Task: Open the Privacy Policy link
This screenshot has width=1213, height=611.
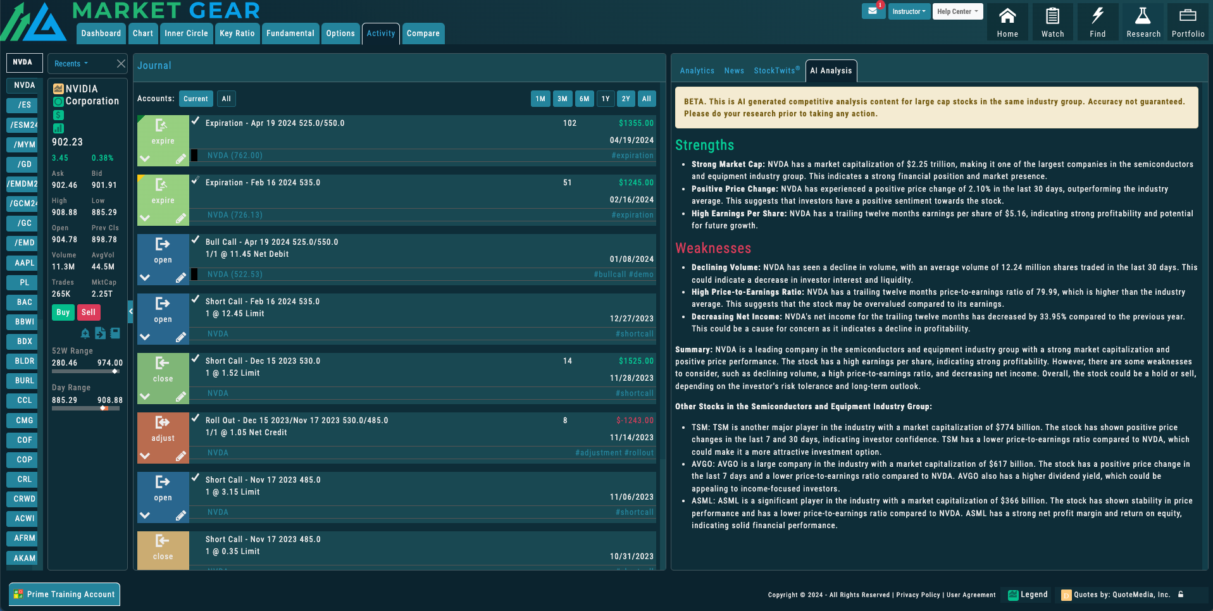Action: point(918,595)
